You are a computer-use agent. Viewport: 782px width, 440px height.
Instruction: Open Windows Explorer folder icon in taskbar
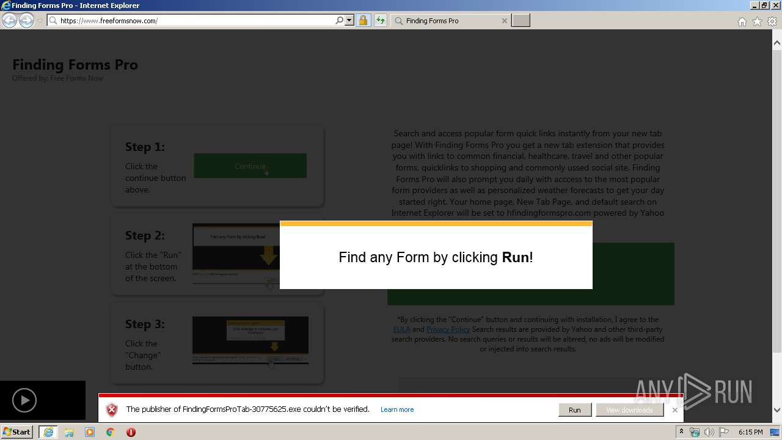coord(69,432)
